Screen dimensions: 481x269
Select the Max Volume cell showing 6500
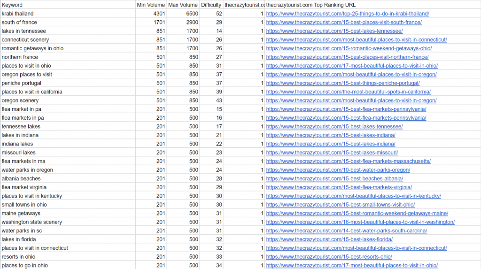click(x=183, y=14)
